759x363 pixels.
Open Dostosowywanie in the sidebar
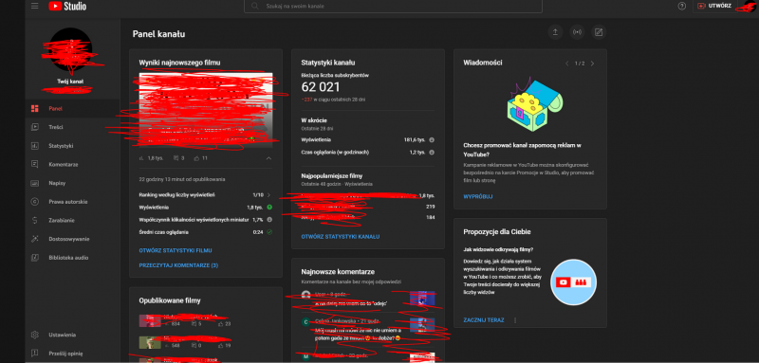73,239
